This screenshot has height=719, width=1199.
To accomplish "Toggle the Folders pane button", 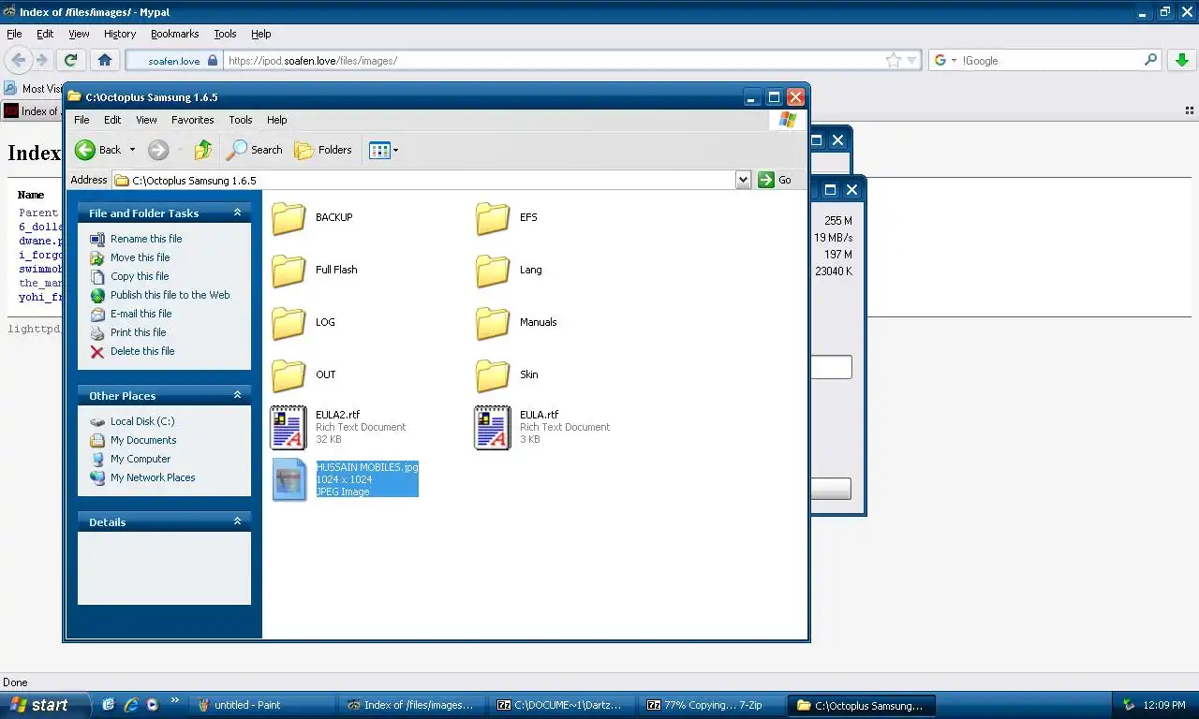I will tap(323, 150).
